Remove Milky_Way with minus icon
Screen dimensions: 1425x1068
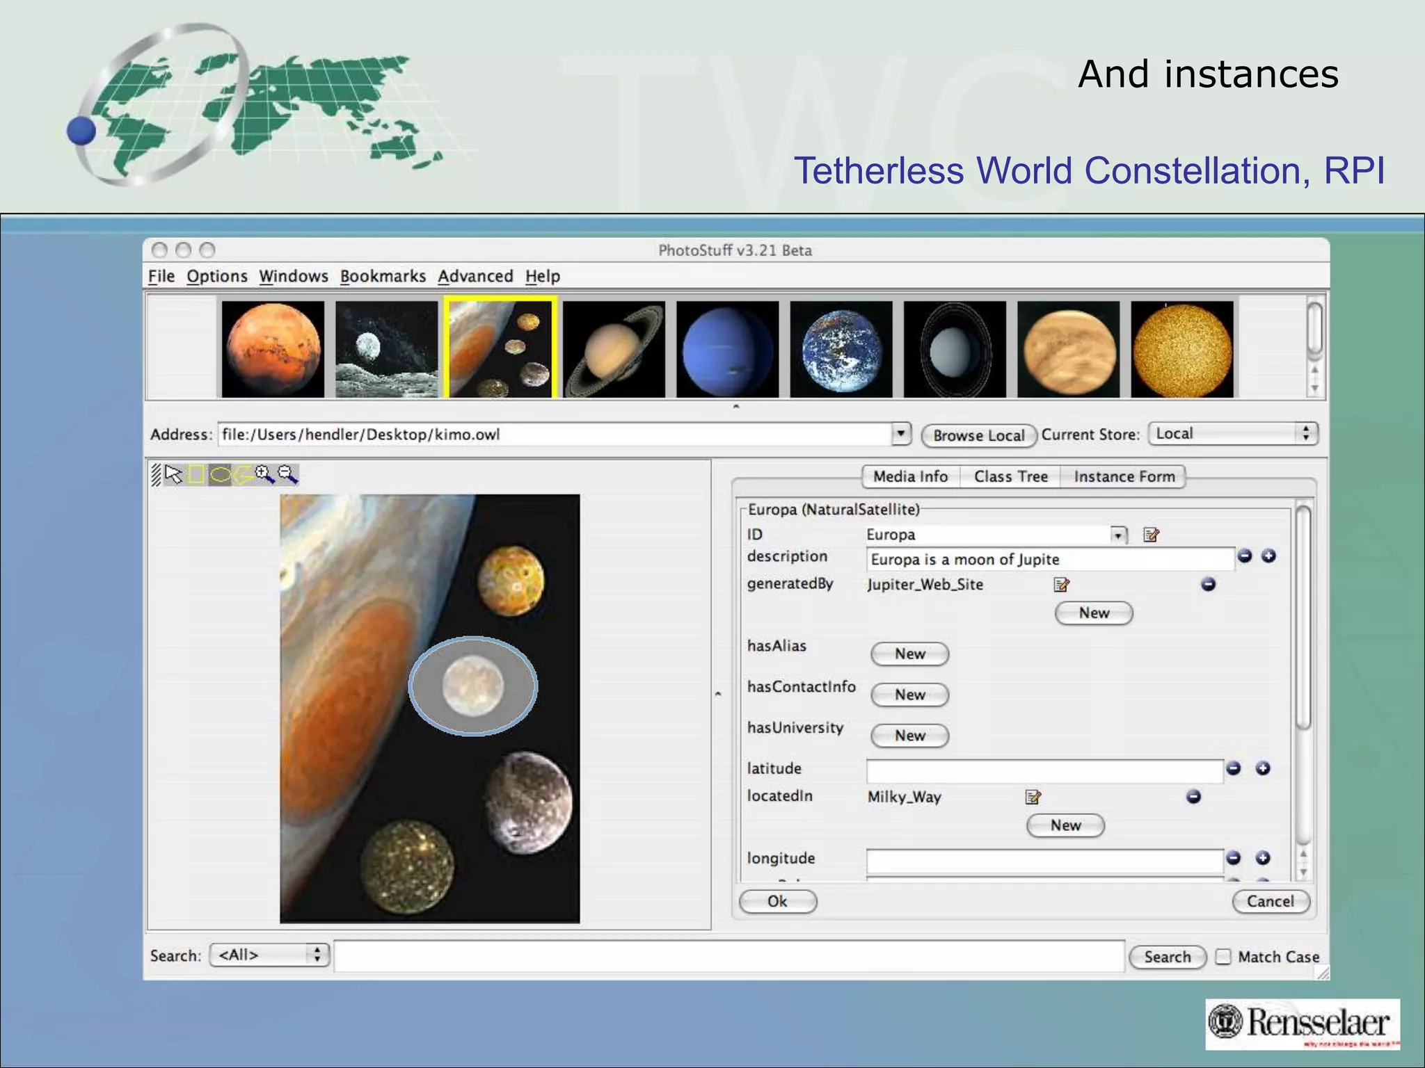point(1193,797)
